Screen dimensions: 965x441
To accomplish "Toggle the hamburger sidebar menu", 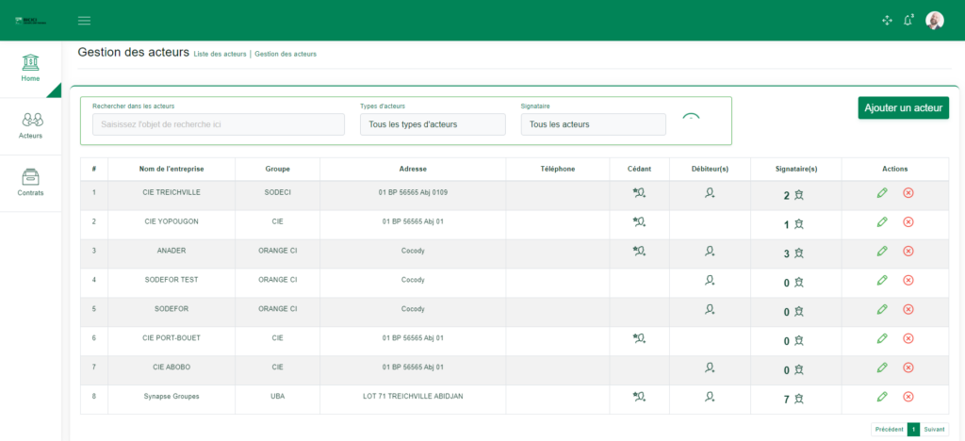I will tap(85, 21).
